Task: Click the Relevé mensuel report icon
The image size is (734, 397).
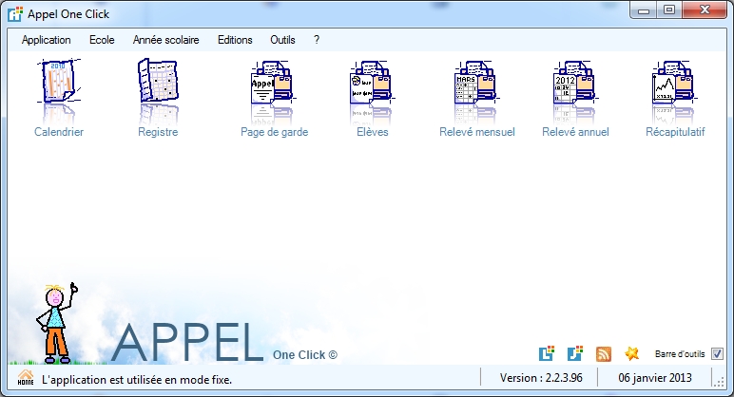Action: 476,82
